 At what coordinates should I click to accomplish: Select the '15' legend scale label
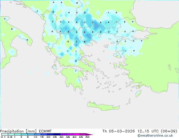click(42, 137)
